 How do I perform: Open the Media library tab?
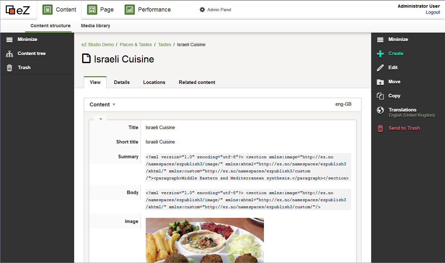coord(96,26)
